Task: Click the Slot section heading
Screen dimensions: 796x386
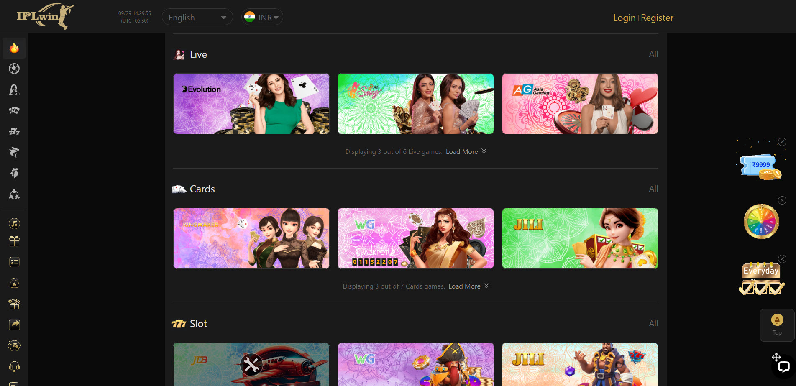Action: [x=198, y=324]
